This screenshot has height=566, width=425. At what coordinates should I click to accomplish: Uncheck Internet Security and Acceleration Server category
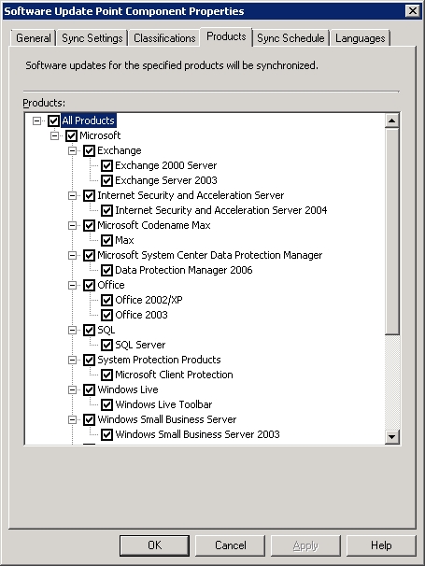[x=89, y=195]
